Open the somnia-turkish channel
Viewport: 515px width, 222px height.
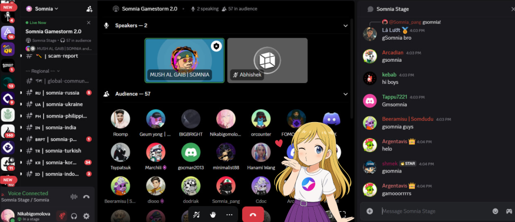click(x=58, y=151)
